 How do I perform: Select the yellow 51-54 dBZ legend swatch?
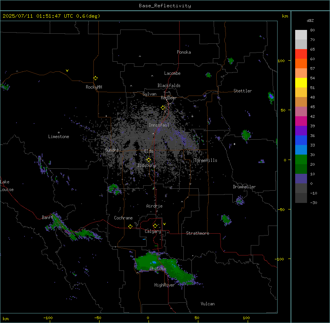click(301, 82)
